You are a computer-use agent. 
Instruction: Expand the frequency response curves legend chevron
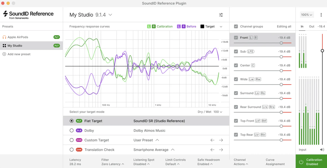coord(221,27)
